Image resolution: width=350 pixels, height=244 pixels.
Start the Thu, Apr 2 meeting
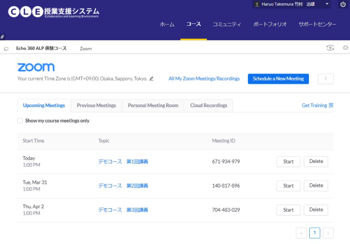tap(288, 210)
